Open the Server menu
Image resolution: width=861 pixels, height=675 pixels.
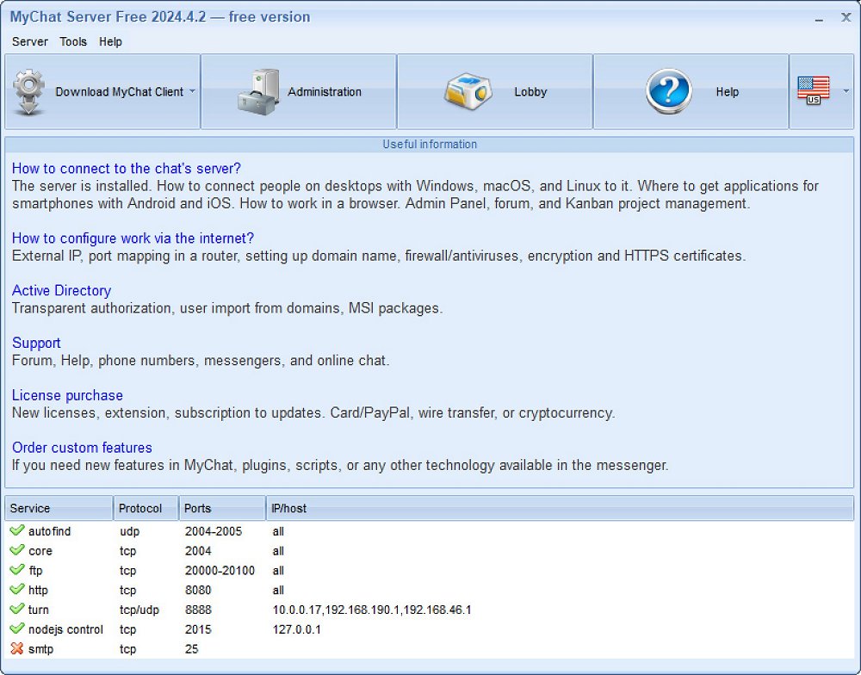[30, 41]
